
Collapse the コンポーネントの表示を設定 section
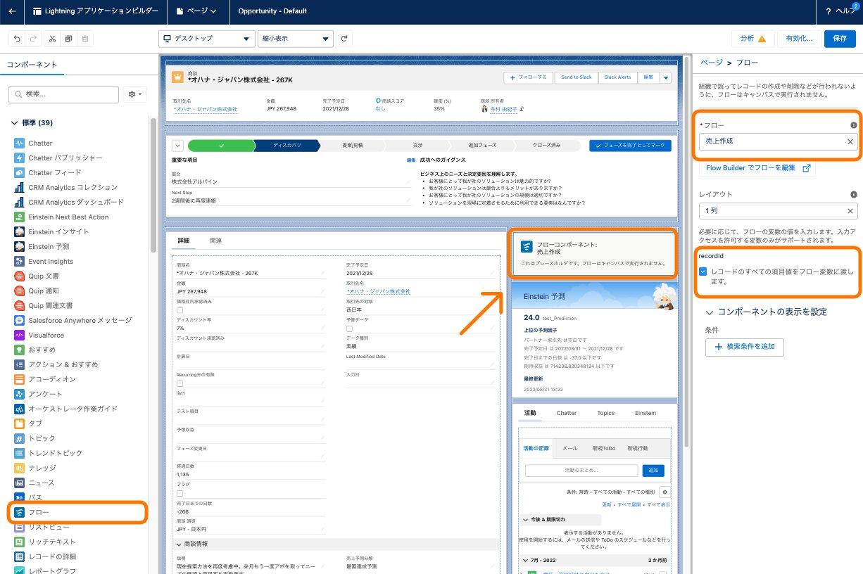point(709,312)
